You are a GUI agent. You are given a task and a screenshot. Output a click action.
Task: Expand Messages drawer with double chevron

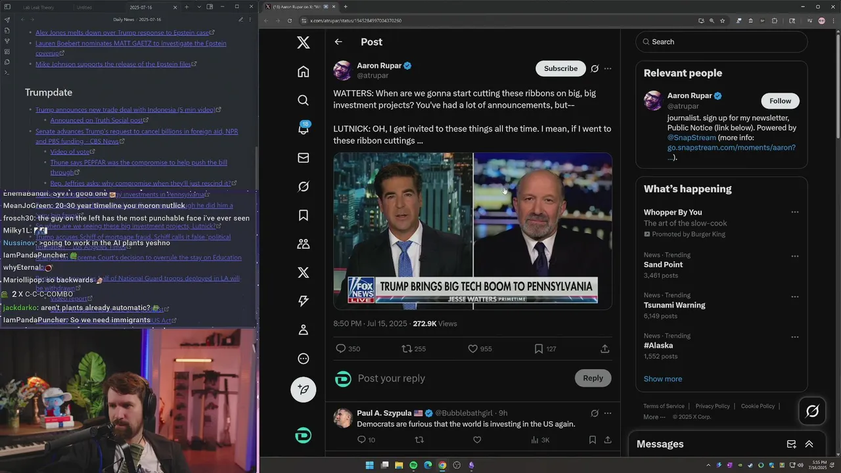[x=809, y=444]
